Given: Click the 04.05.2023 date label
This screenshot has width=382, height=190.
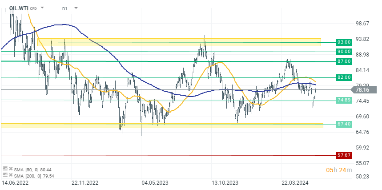Looking at the screenshot, I should 155,183.
